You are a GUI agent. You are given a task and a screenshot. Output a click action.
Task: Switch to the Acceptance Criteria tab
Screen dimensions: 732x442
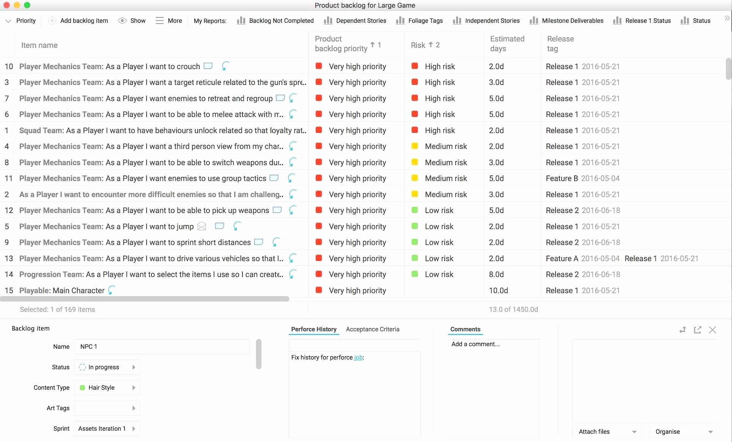click(x=372, y=328)
